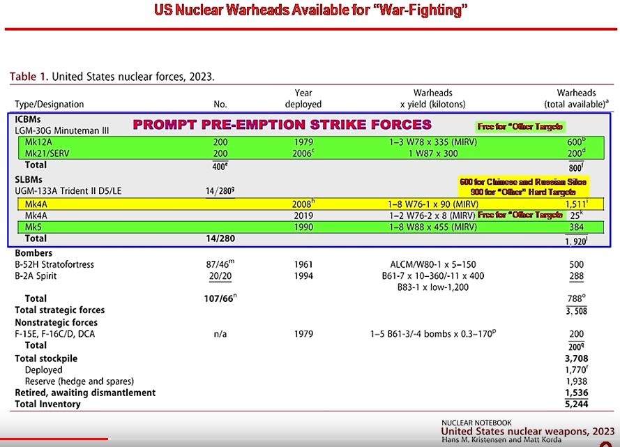Select the 'F-15E, F-16C/D, DCA' row

(57, 334)
